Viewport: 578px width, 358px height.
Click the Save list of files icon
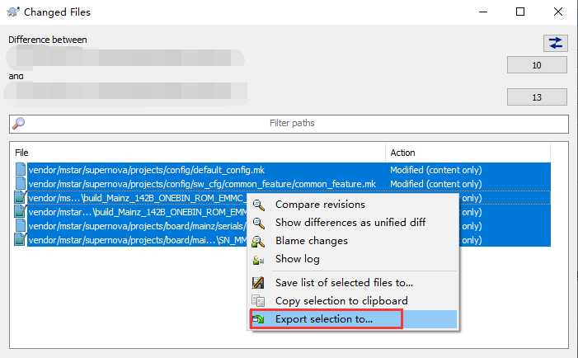(259, 283)
